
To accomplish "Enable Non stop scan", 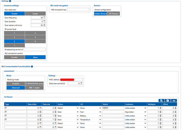I will tap(35, 14).
